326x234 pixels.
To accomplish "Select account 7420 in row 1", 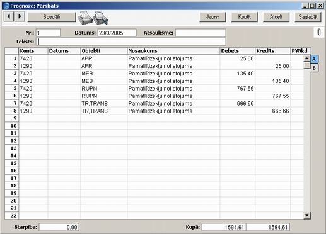I will tap(26, 58).
